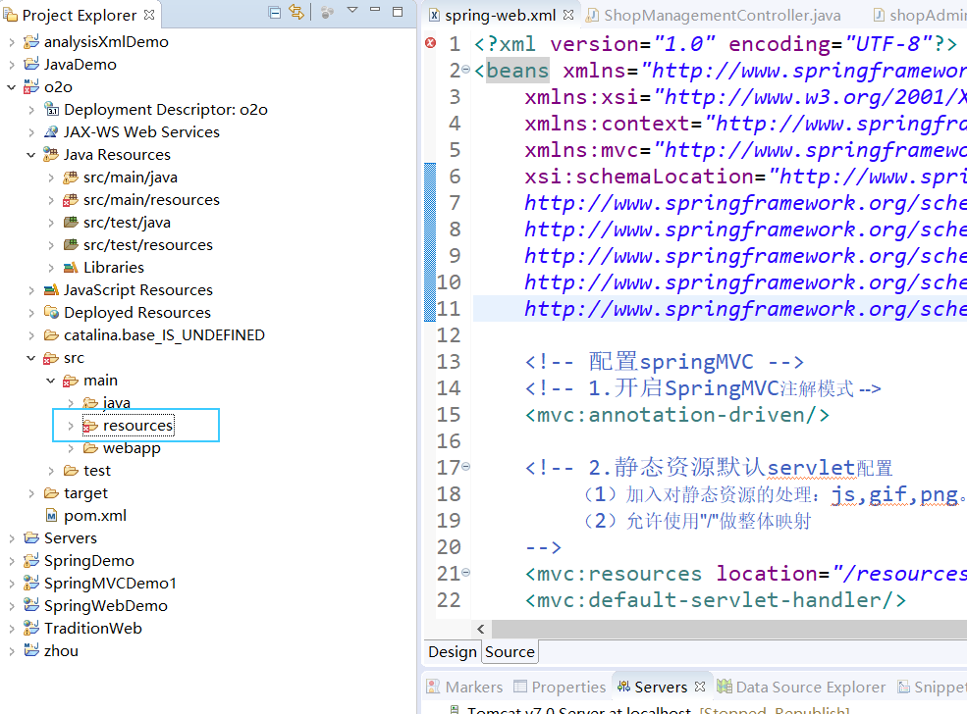Collapse the o2o project node
This screenshot has height=714, width=967.
tap(11, 87)
